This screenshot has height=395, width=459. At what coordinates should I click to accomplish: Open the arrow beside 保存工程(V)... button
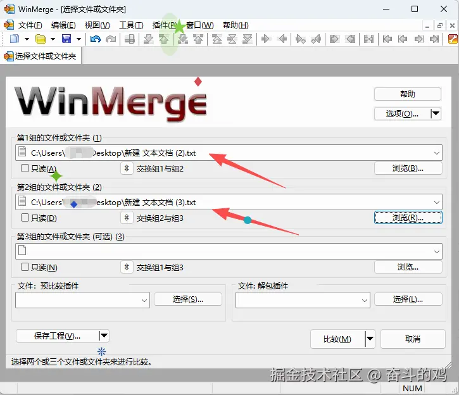point(104,335)
